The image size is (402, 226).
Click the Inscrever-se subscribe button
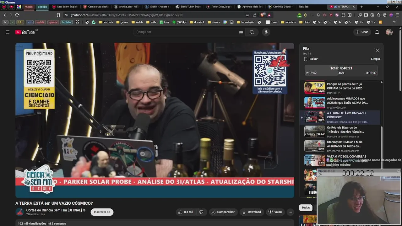pos(102,212)
